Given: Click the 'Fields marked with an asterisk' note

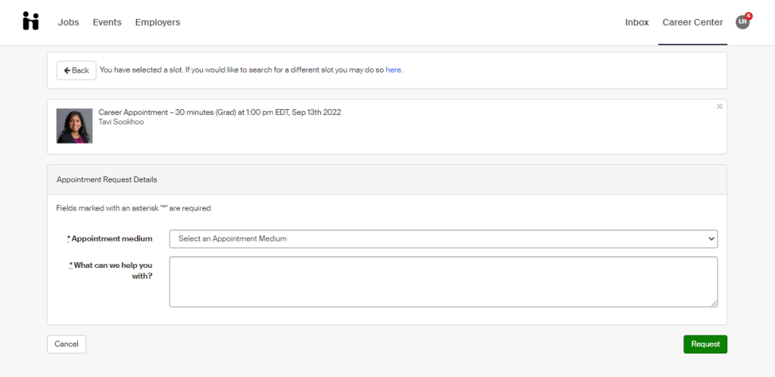Looking at the screenshot, I should (x=135, y=208).
